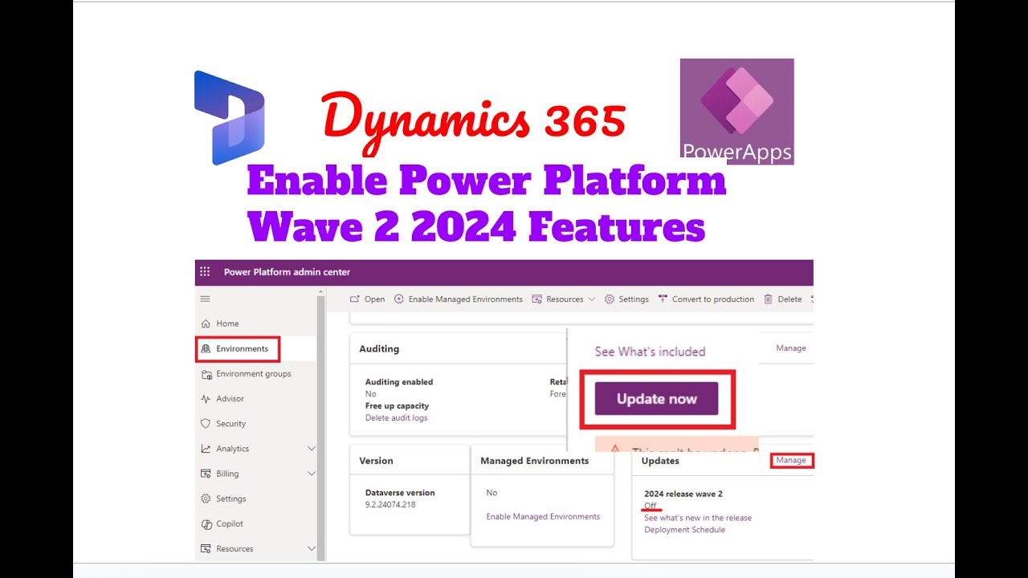Image resolution: width=1028 pixels, height=578 pixels.
Task: Click Enable Managed Environments in command bar
Action: (465, 299)
